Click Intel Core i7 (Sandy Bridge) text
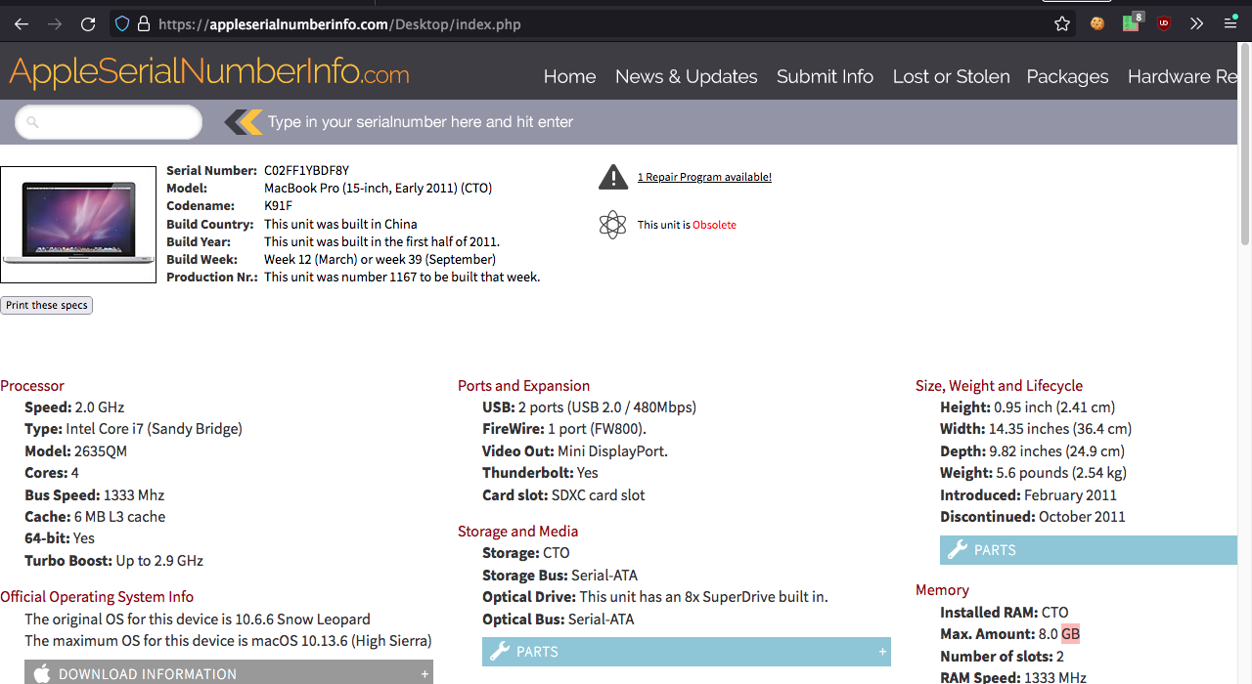This screenshot has height=684, width=1252. click(x=154, y=428)
